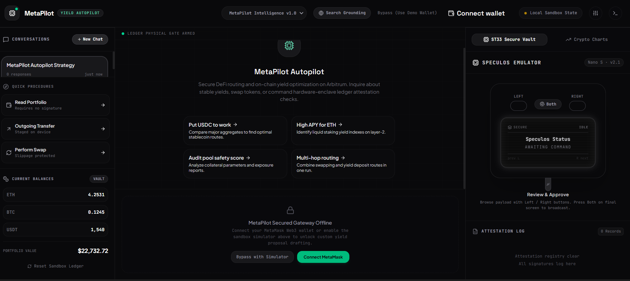The height and width of the screenshot is (281, 630).
Task: Click the conversations list scrollbar
Action: [114, 60]
